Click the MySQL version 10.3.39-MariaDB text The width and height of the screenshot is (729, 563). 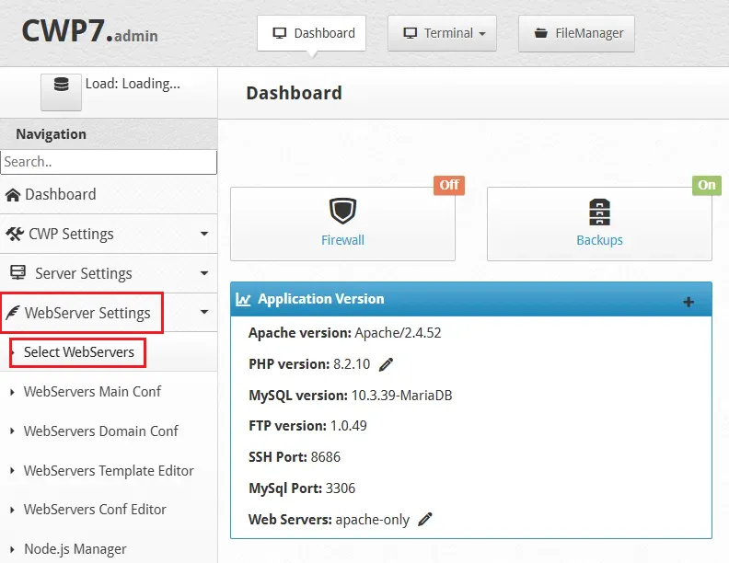coord(401,396)
